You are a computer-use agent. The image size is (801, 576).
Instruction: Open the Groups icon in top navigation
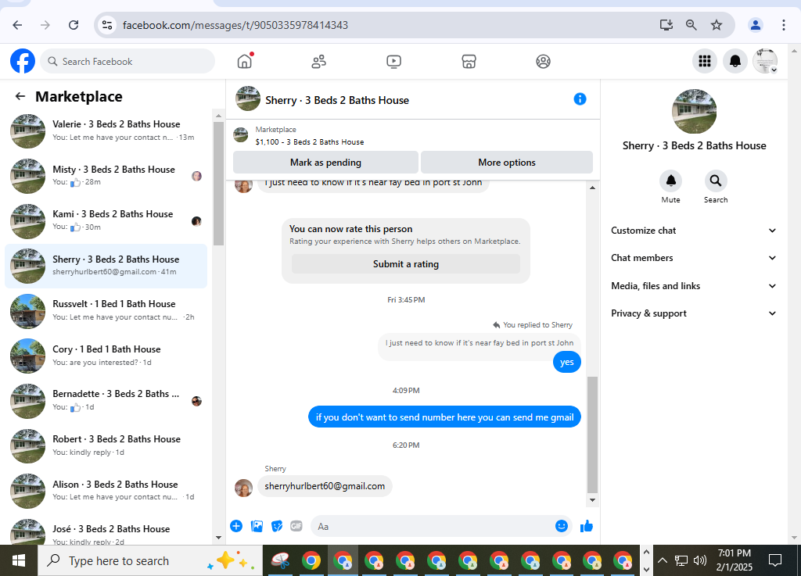coord(543,62)
